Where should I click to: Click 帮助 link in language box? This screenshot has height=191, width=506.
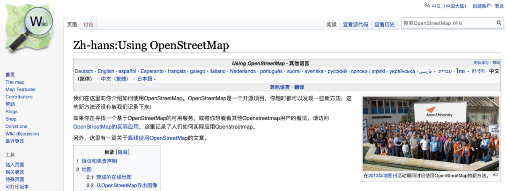[496, 63]
